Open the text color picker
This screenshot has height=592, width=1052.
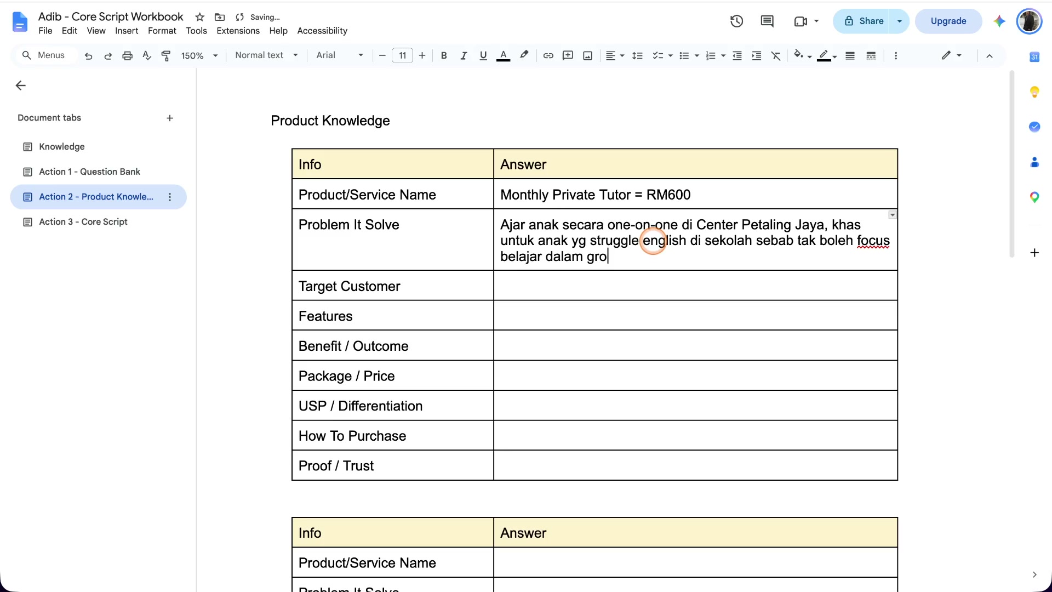pos(503,55)
